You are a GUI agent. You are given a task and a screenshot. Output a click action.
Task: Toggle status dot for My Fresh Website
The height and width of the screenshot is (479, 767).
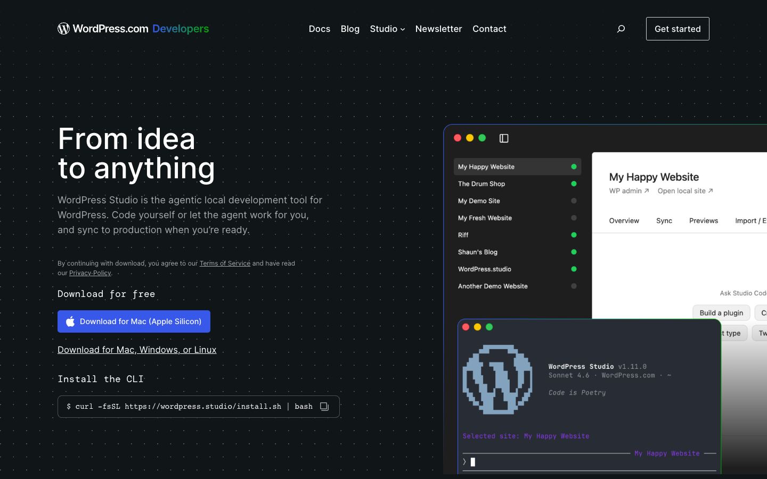point(574,218)
